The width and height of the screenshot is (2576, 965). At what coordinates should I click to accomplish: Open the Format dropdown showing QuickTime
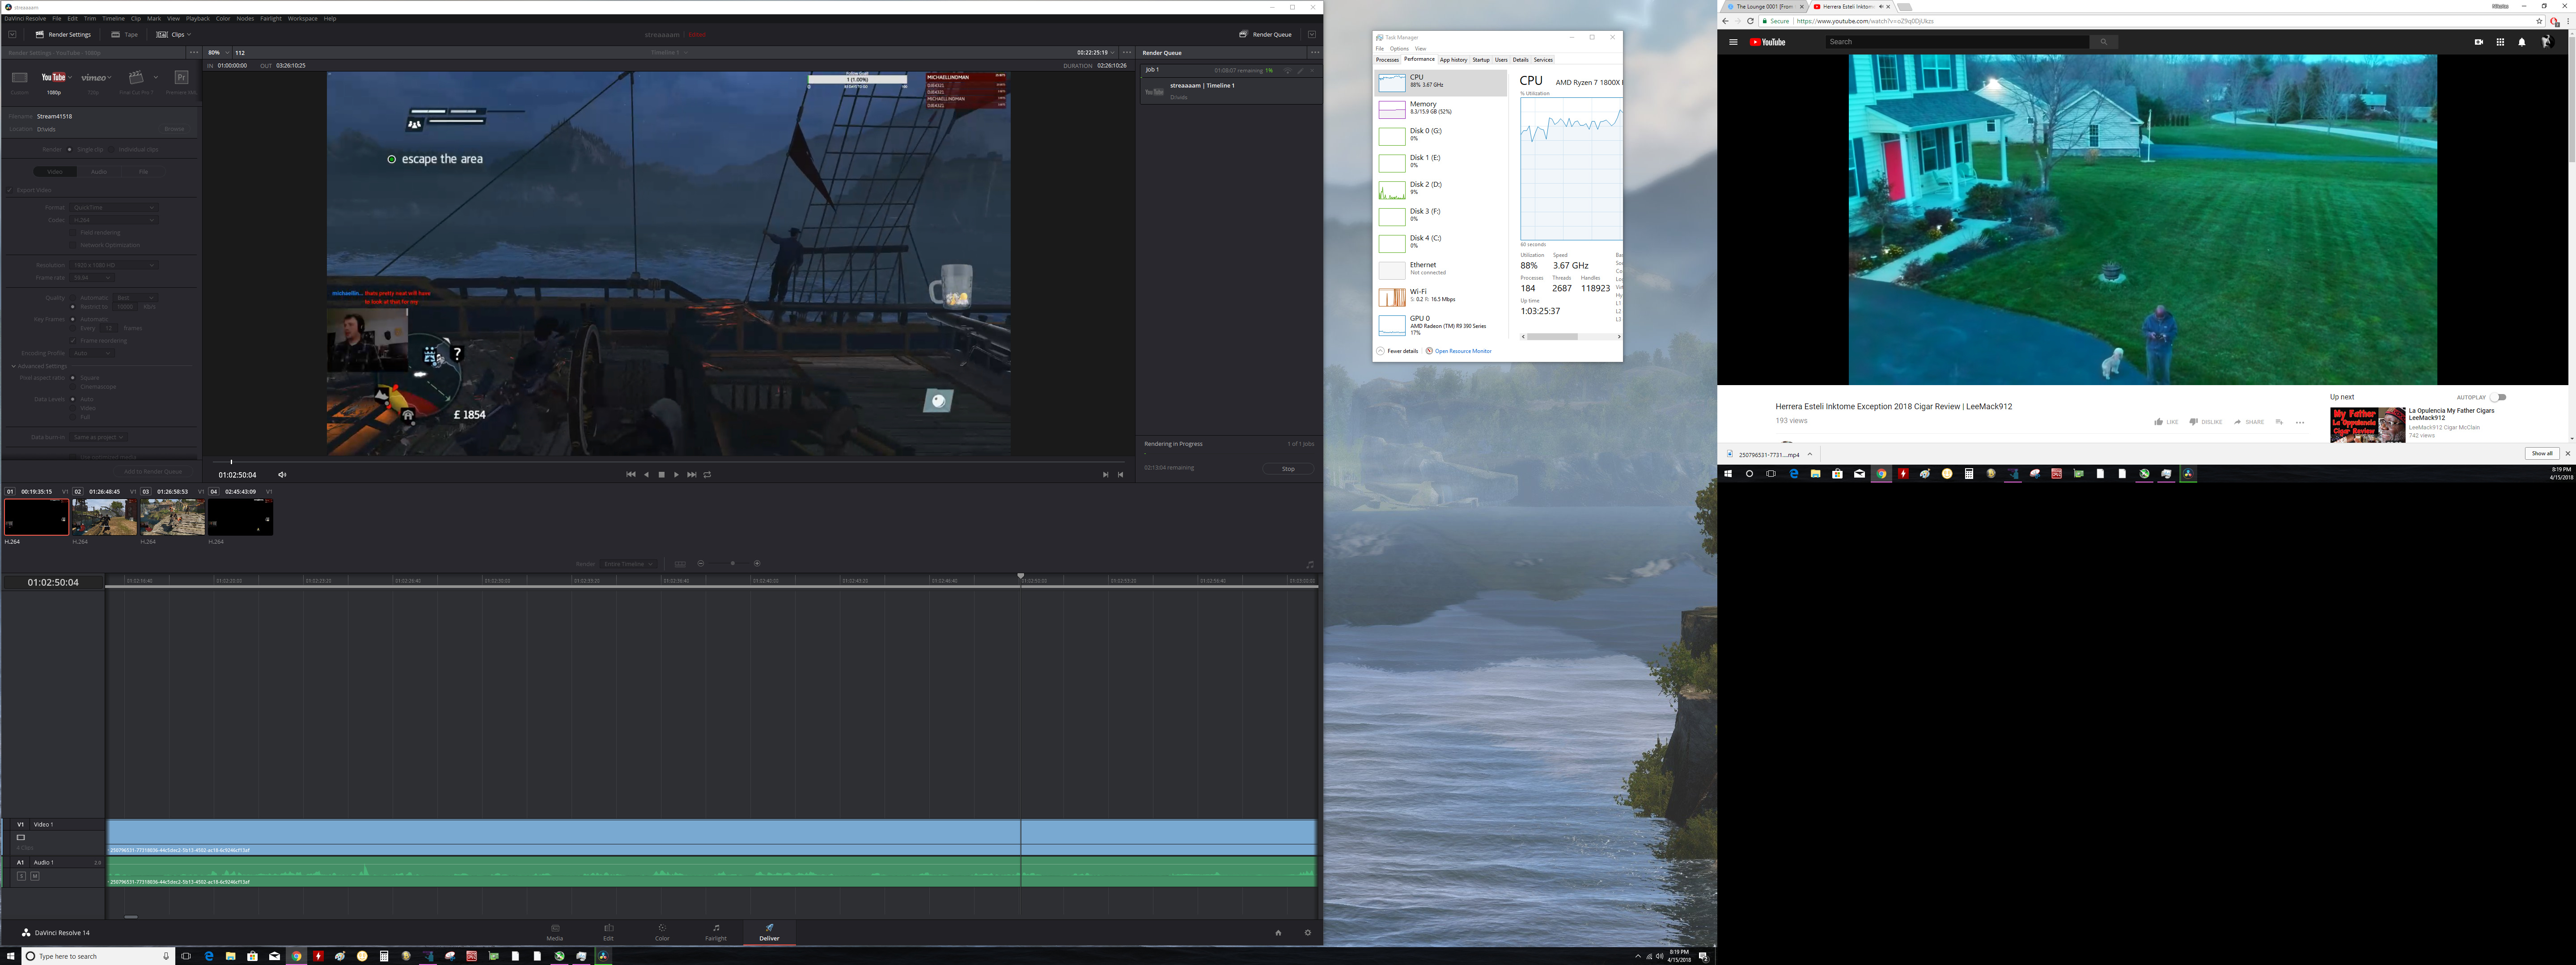(x=114, y=208)
